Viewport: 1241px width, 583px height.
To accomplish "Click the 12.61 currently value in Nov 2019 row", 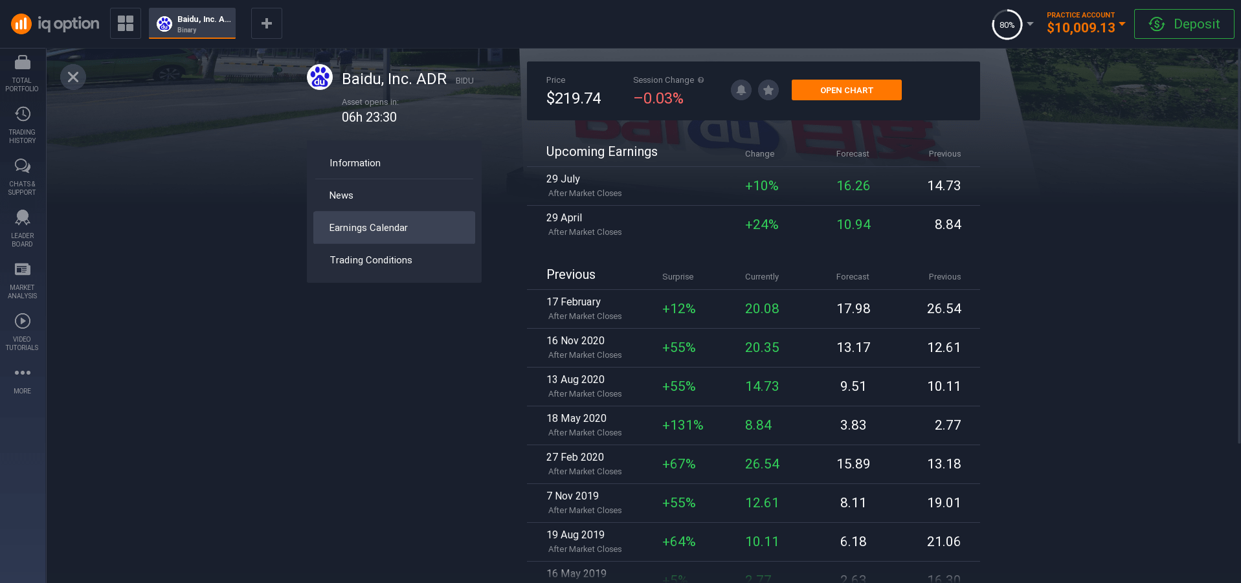I will [762, 503].
